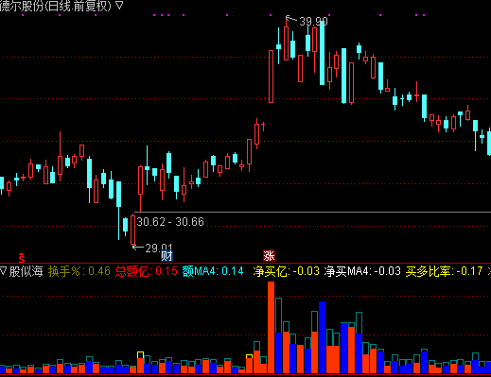The height and width of the screenshot is (377, 491).
Task: Toggle the 净买MA4 indicator line
Action: (362, 271)
